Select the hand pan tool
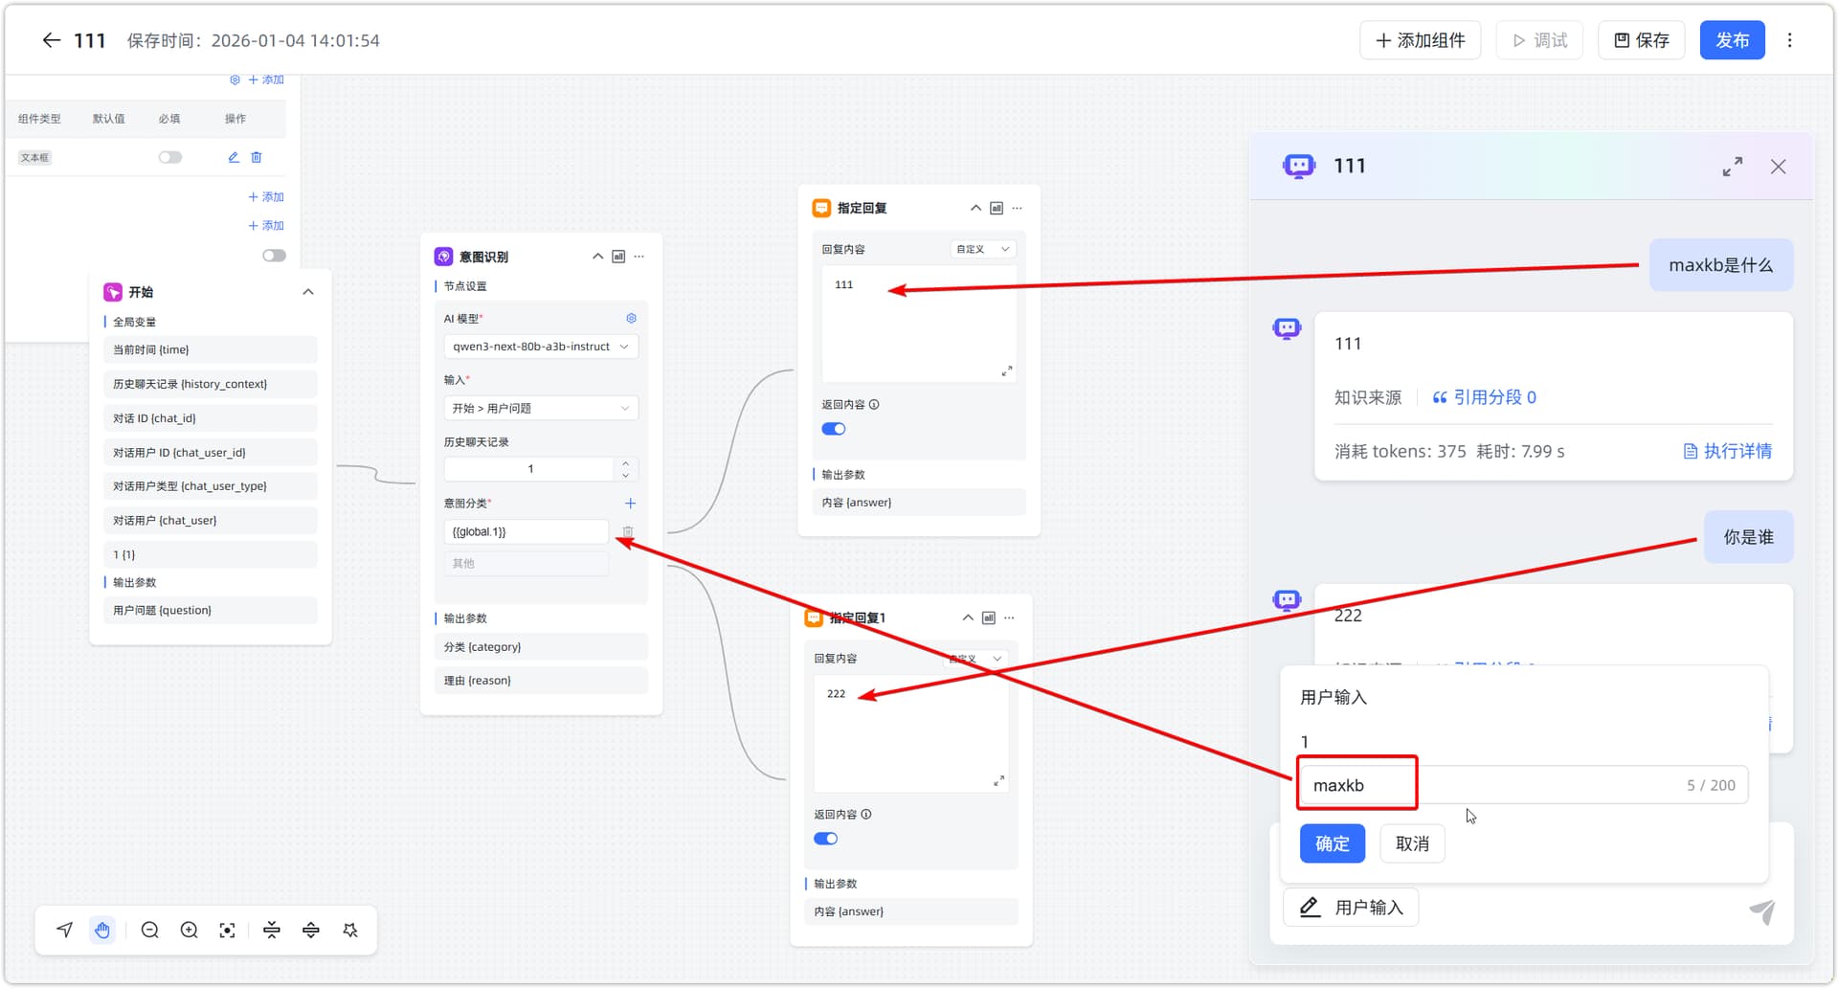The height and width of the screenshot is (988, 1838). pyautogui.click(x=102, y=931)
